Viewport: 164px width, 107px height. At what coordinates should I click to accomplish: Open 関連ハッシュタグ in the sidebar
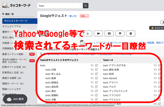coord(12,89)
